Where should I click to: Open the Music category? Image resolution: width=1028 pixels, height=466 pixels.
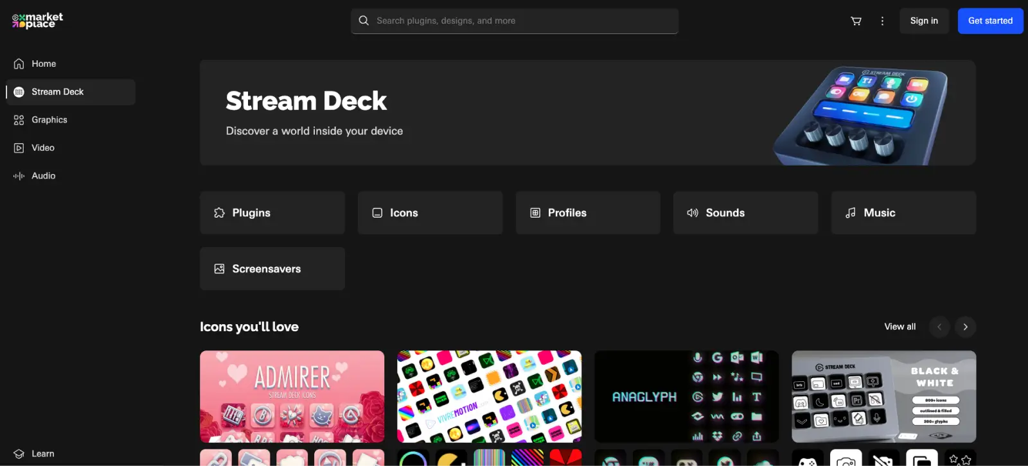(903, 212)
